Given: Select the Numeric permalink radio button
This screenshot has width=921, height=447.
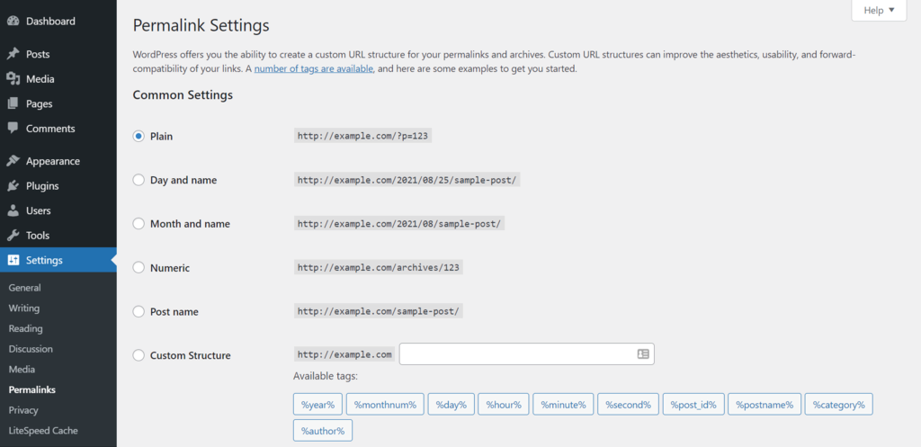Looking at the screenshot, I should pos(139,267).
